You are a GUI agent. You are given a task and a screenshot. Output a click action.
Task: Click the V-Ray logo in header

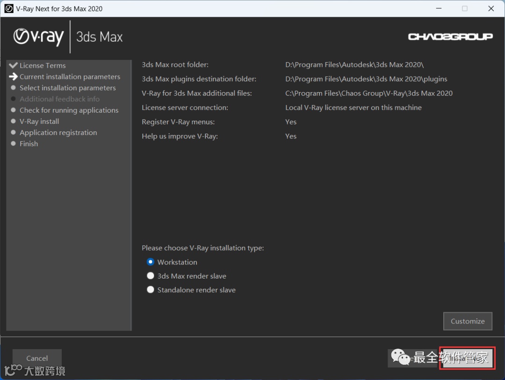[39, 36]
